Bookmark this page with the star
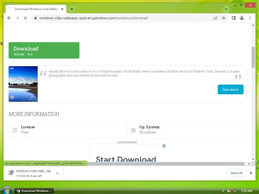 224,18
